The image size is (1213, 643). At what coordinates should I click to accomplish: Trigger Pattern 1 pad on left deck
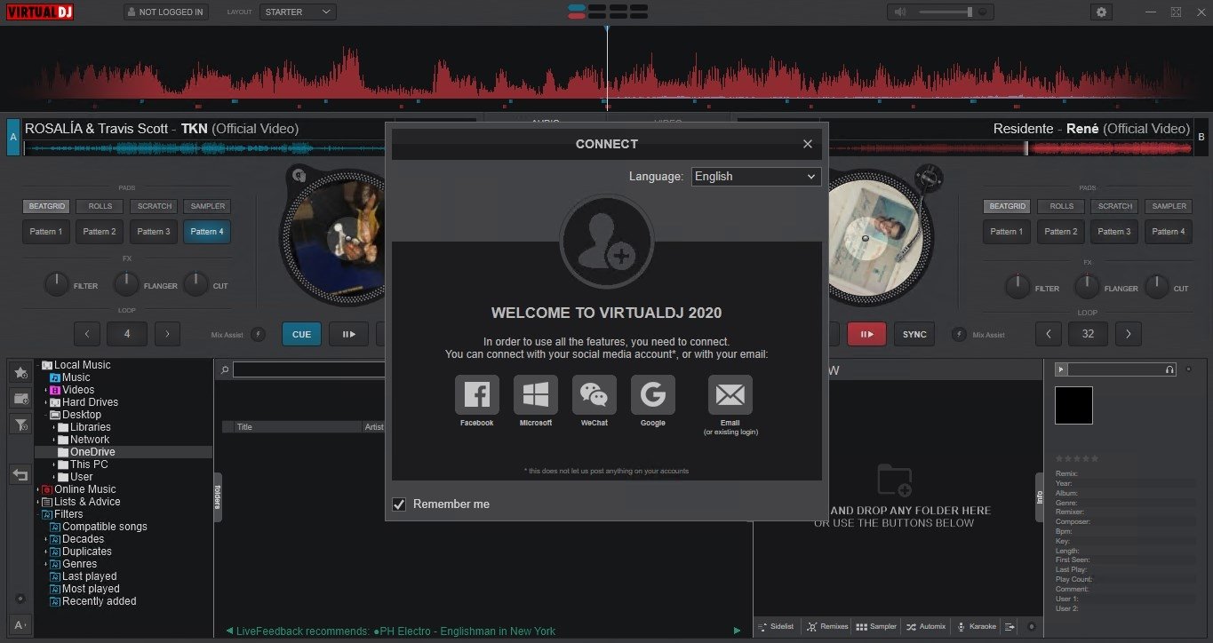coord(47,232)
